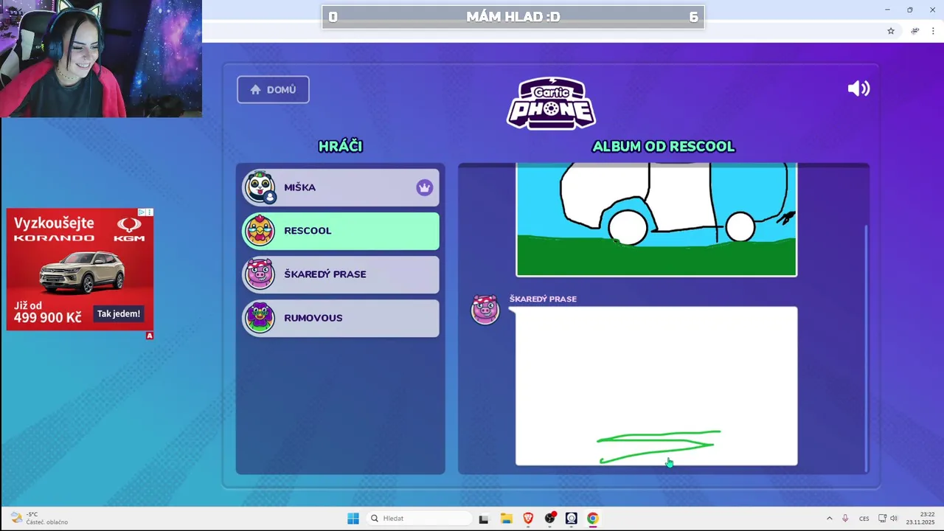Click ŠKAREDÝ PRASE's white drawing canvas
Viewport: 944px width, 531px height.
656,386
